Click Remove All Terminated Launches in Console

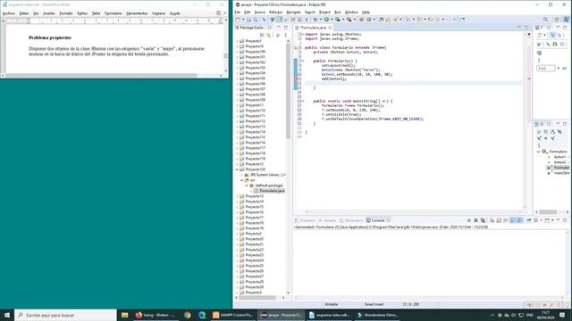tap(484, 220)
